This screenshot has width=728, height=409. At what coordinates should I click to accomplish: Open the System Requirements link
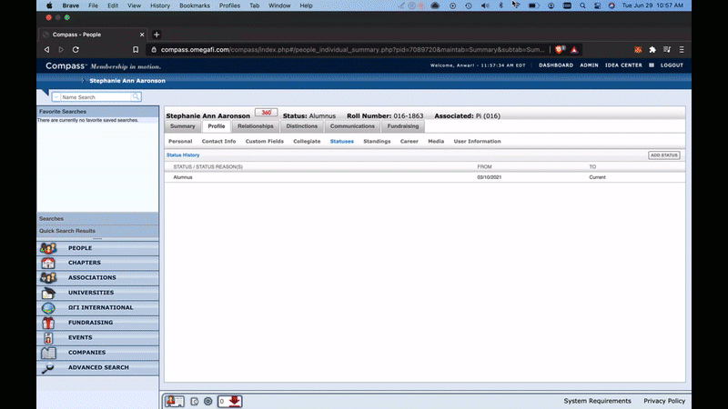pos(597,401)
